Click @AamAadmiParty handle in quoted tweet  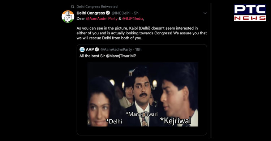pyautogui.click(x=116, y=50)
